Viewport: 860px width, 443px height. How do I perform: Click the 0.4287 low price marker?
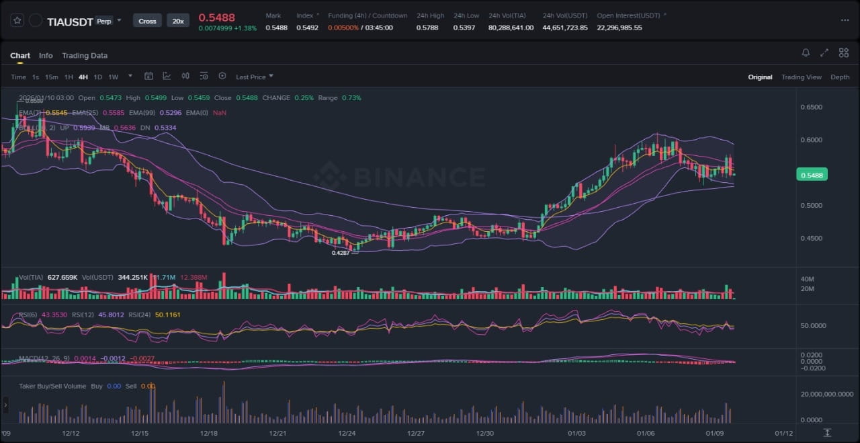point(341,253)
